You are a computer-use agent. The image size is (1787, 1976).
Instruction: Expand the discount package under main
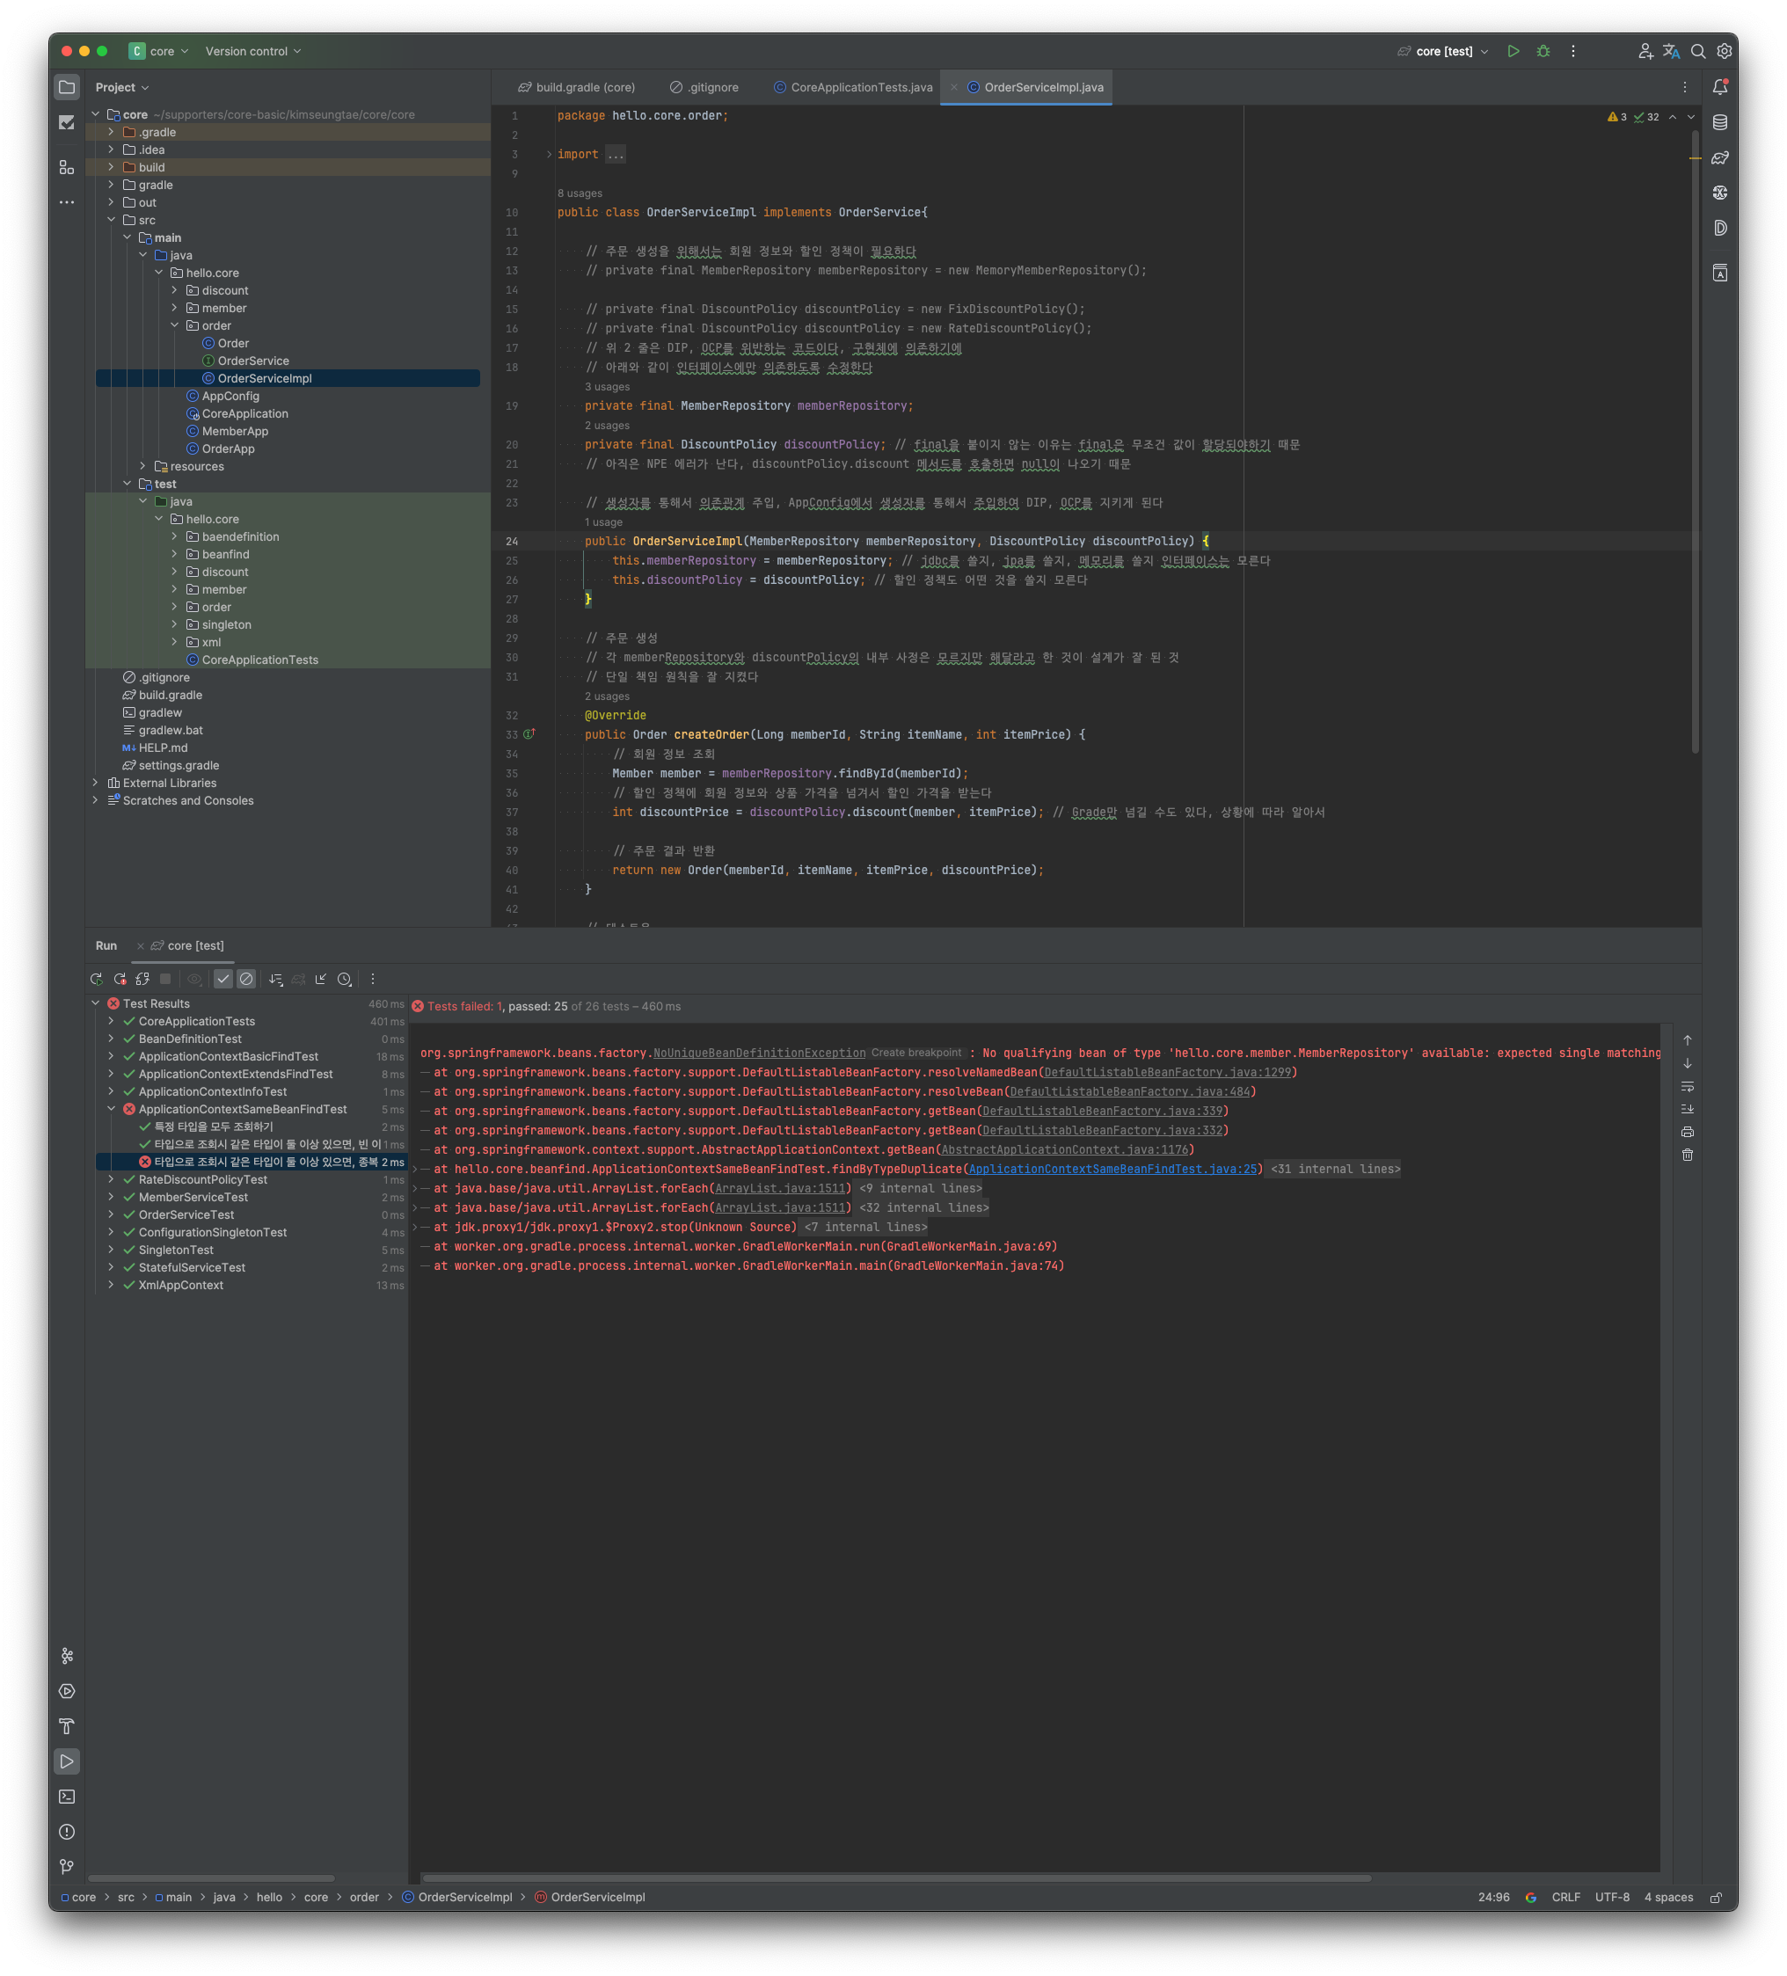[x=174, y=290]
